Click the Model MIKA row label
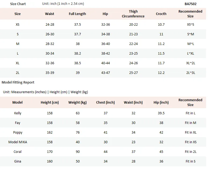This screenshot has height=170, width=208. point(18,142)
